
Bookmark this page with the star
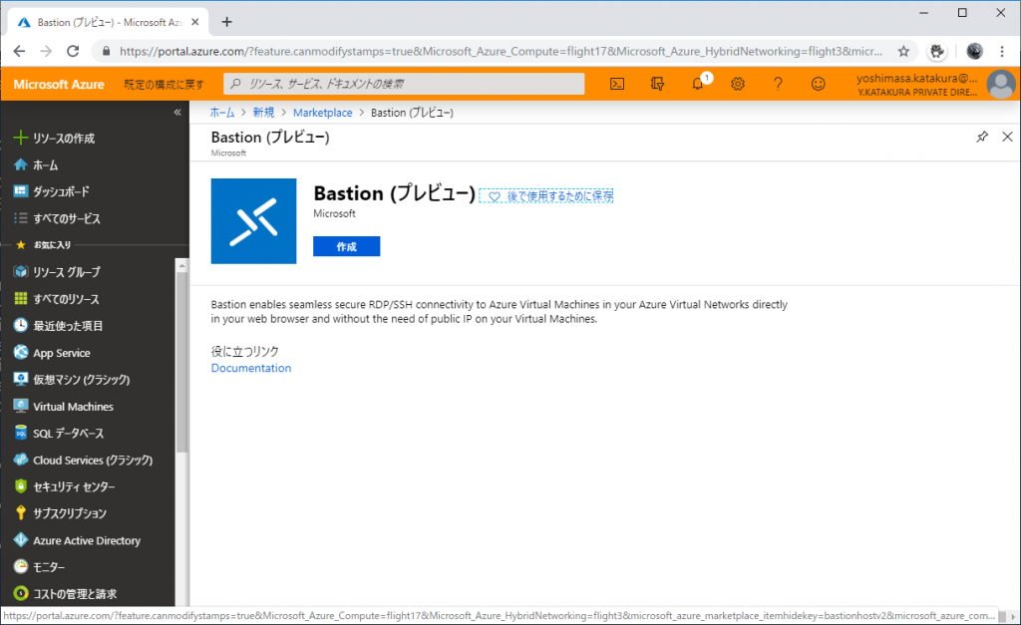tap(903, 52)
